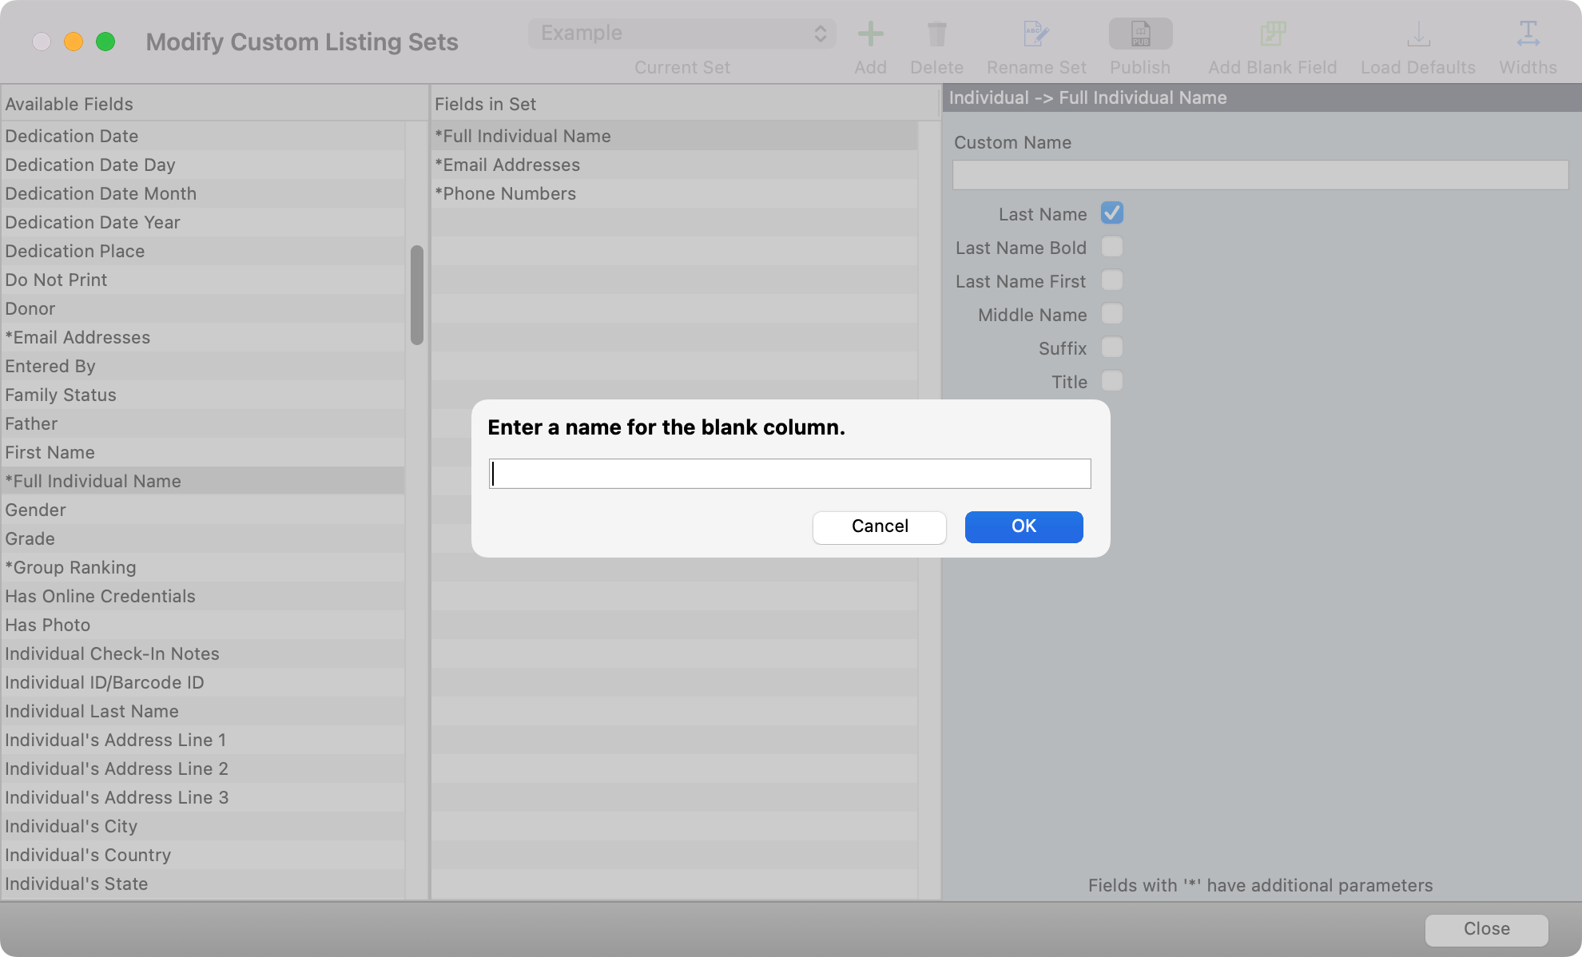This screenshot has height=957, width=1582.
Task: Click the green plus Add icon
Action: 870,34
